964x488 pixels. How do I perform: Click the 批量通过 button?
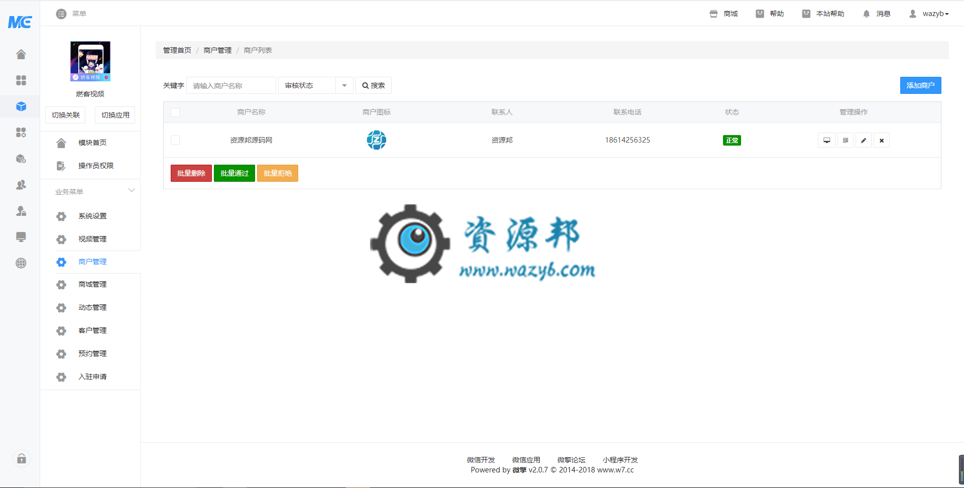(x=234, y=173)
